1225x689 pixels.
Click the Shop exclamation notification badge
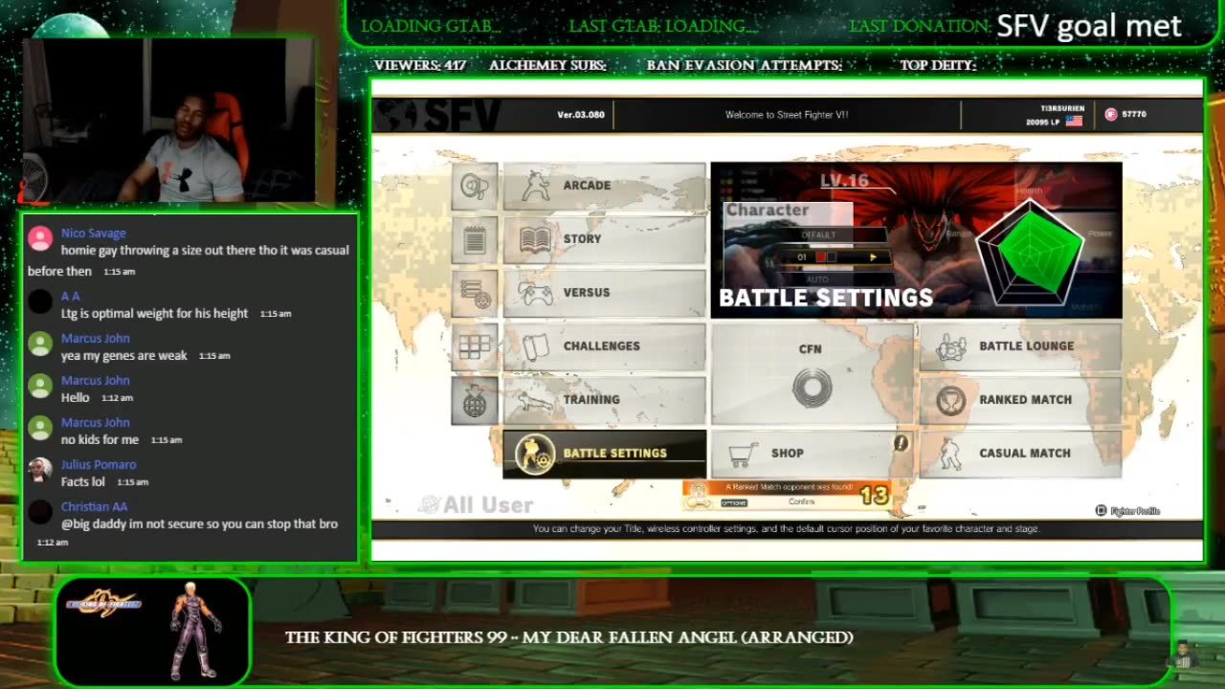click(x=900, y=443)
